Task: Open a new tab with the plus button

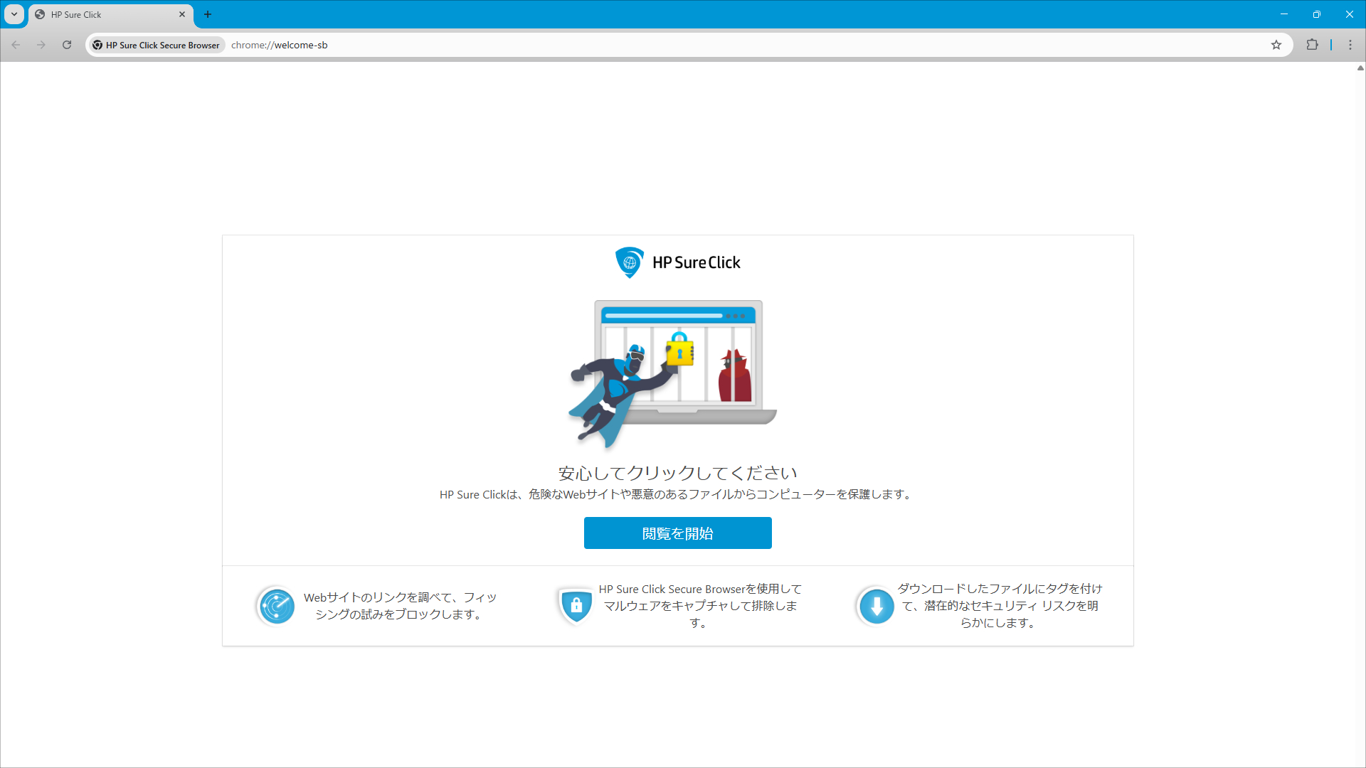Action: [208, 14]
